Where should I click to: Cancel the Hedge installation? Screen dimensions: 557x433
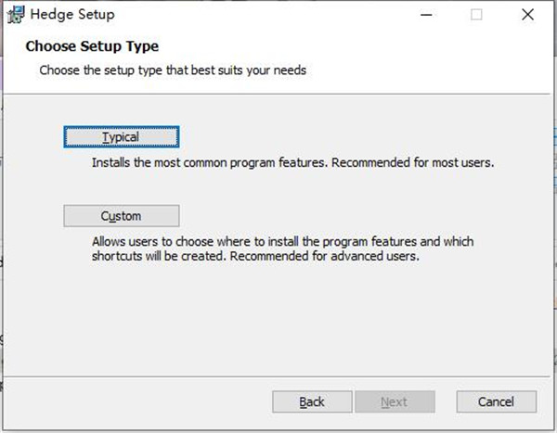(x=497, y=401)
